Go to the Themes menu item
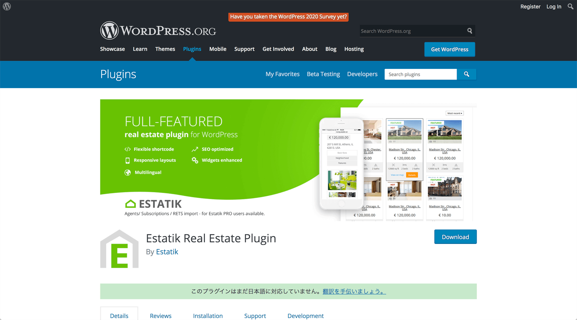The height and width of the screenshot is (320, 577). point(165,49)
